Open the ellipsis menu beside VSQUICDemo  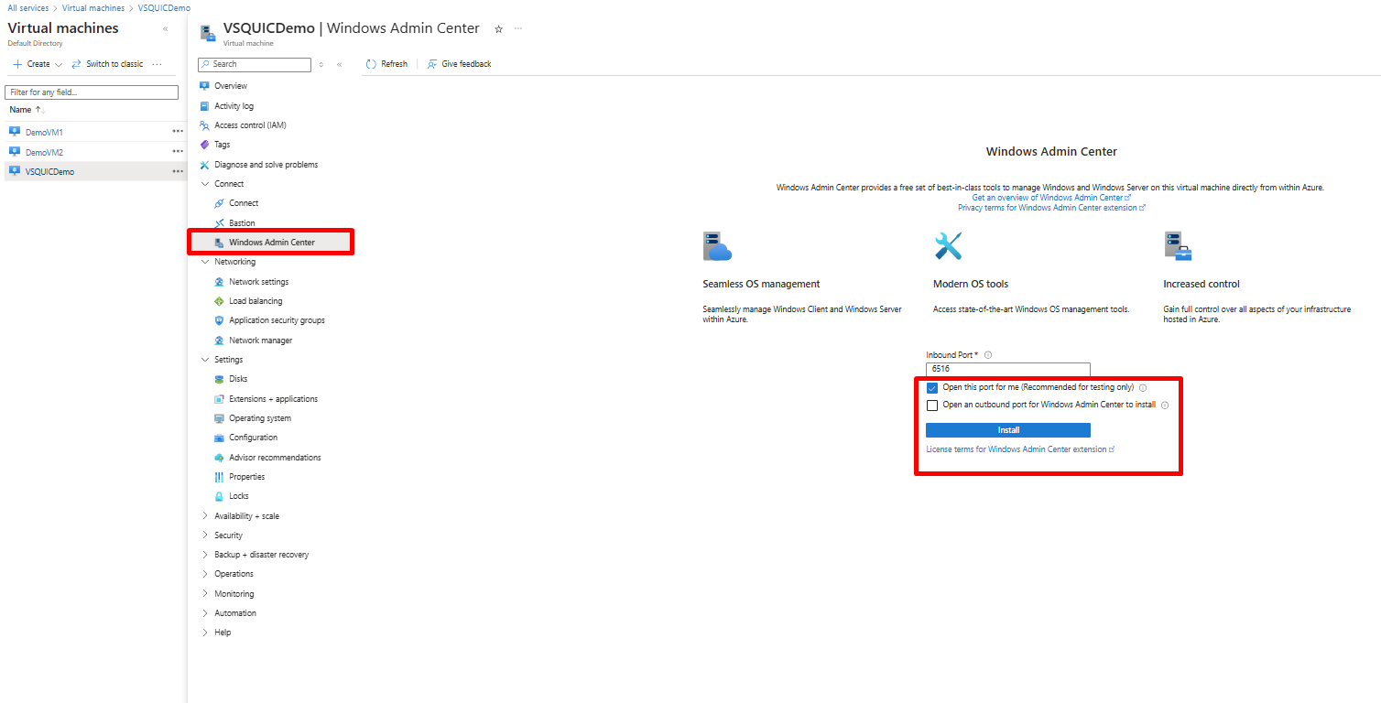(x=178, y=171)
